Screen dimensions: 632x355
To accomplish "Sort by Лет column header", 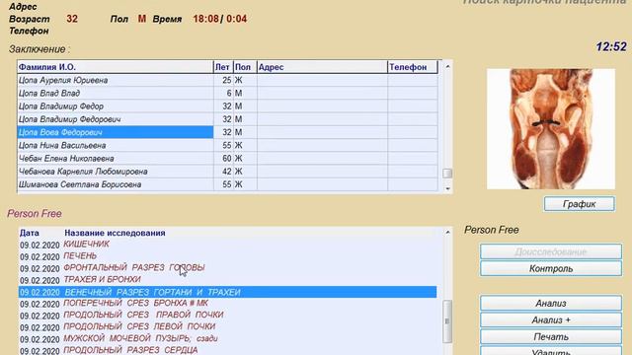I will coord(223,67).
